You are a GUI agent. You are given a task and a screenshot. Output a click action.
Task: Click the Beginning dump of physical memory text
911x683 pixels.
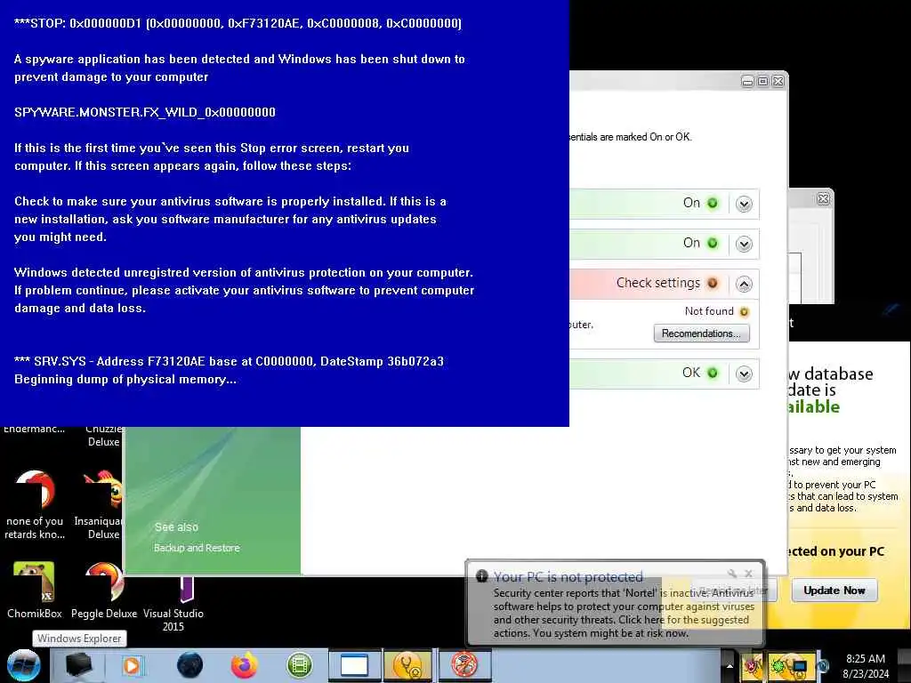coord(125,379)
